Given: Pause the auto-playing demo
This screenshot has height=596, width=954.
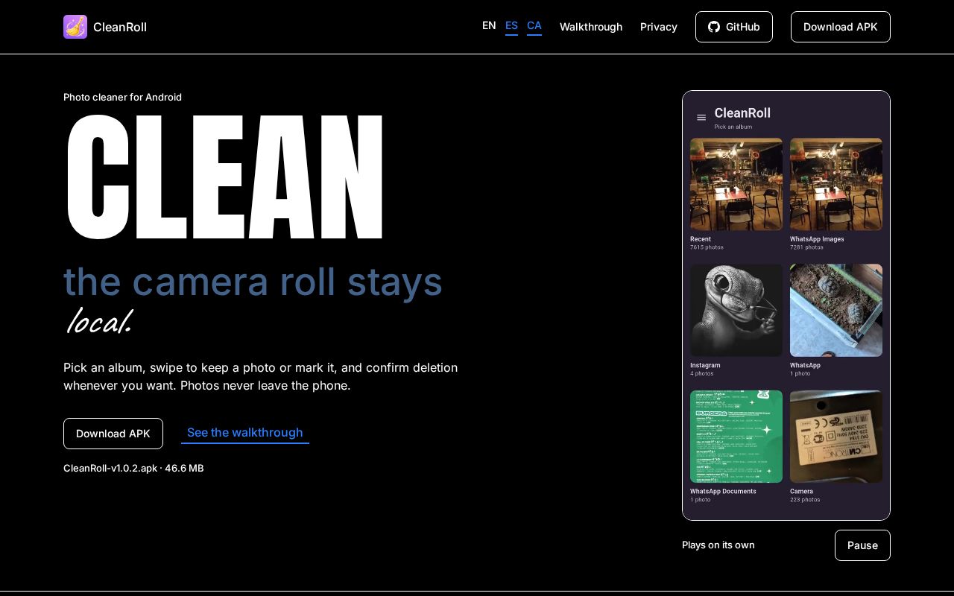Looking at the screenshot, I should (862, 545).
